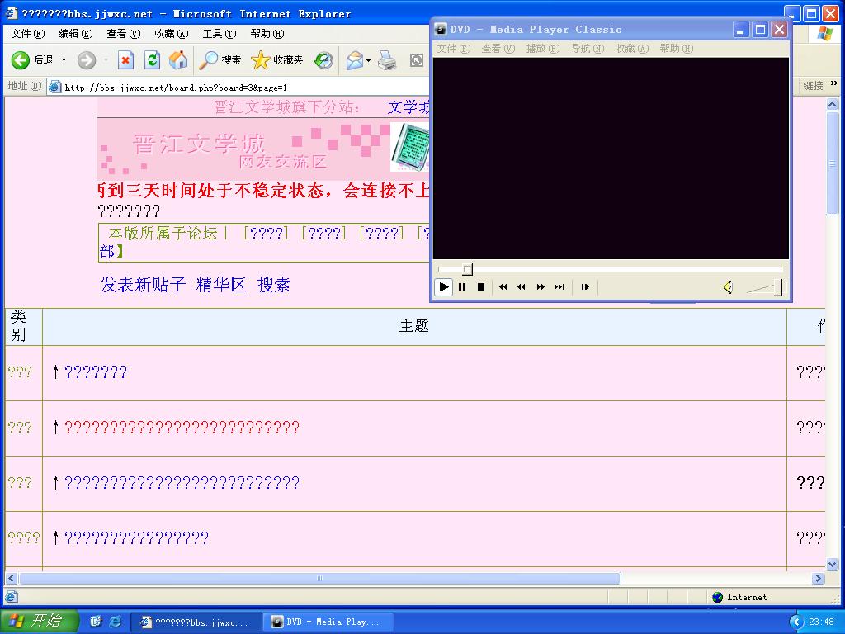Screen dimensions: 845x634
Task: Pause playback in Media Player Classic
Action: [462, 286]
